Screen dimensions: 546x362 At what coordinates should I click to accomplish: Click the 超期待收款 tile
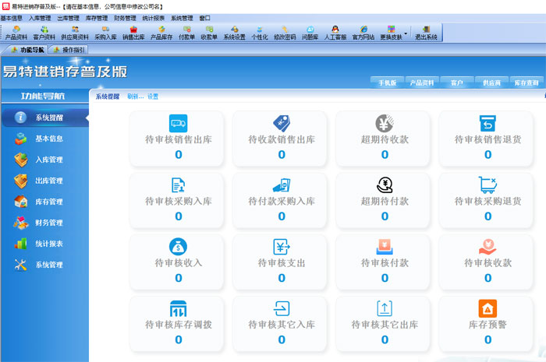[x=385, y=138]
